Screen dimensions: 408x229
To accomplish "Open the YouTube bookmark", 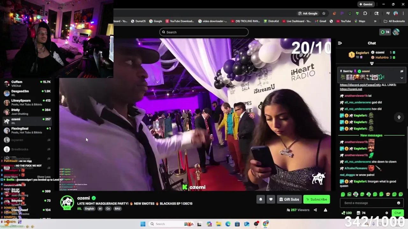I will click(344, 21).
